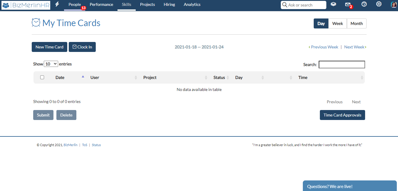Open the BizMerlinHR logo home link
This screenshot has height=191, width=398.
(x=26, y=5)
